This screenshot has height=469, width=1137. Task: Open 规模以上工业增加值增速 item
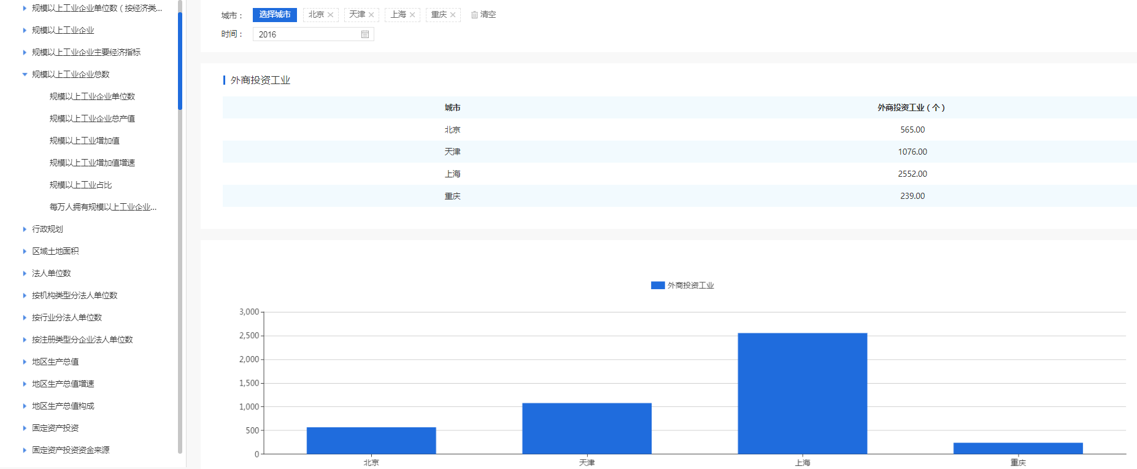click(92, 163)
